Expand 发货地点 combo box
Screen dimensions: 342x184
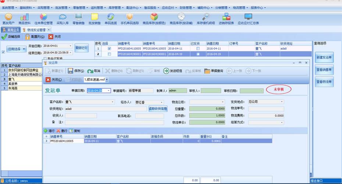282,102
